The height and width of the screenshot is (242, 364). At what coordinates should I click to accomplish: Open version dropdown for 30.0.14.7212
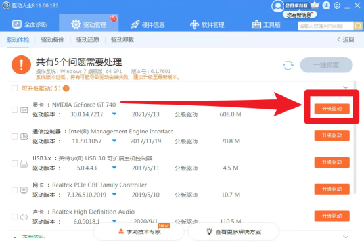[114, 114]
